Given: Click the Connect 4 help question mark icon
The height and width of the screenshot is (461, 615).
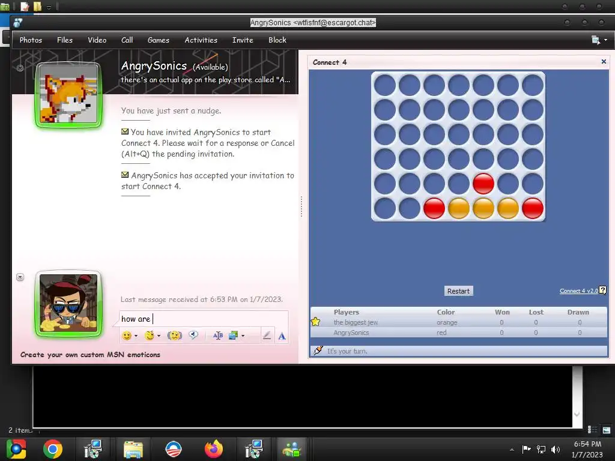Looking at the screenshot, I should pos(603,290).
